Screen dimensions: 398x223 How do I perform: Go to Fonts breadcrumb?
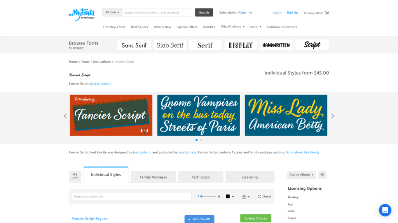pos(85,62)
